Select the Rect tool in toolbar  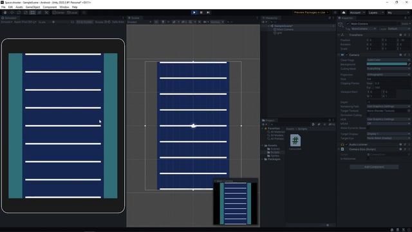tap(33, 12)
